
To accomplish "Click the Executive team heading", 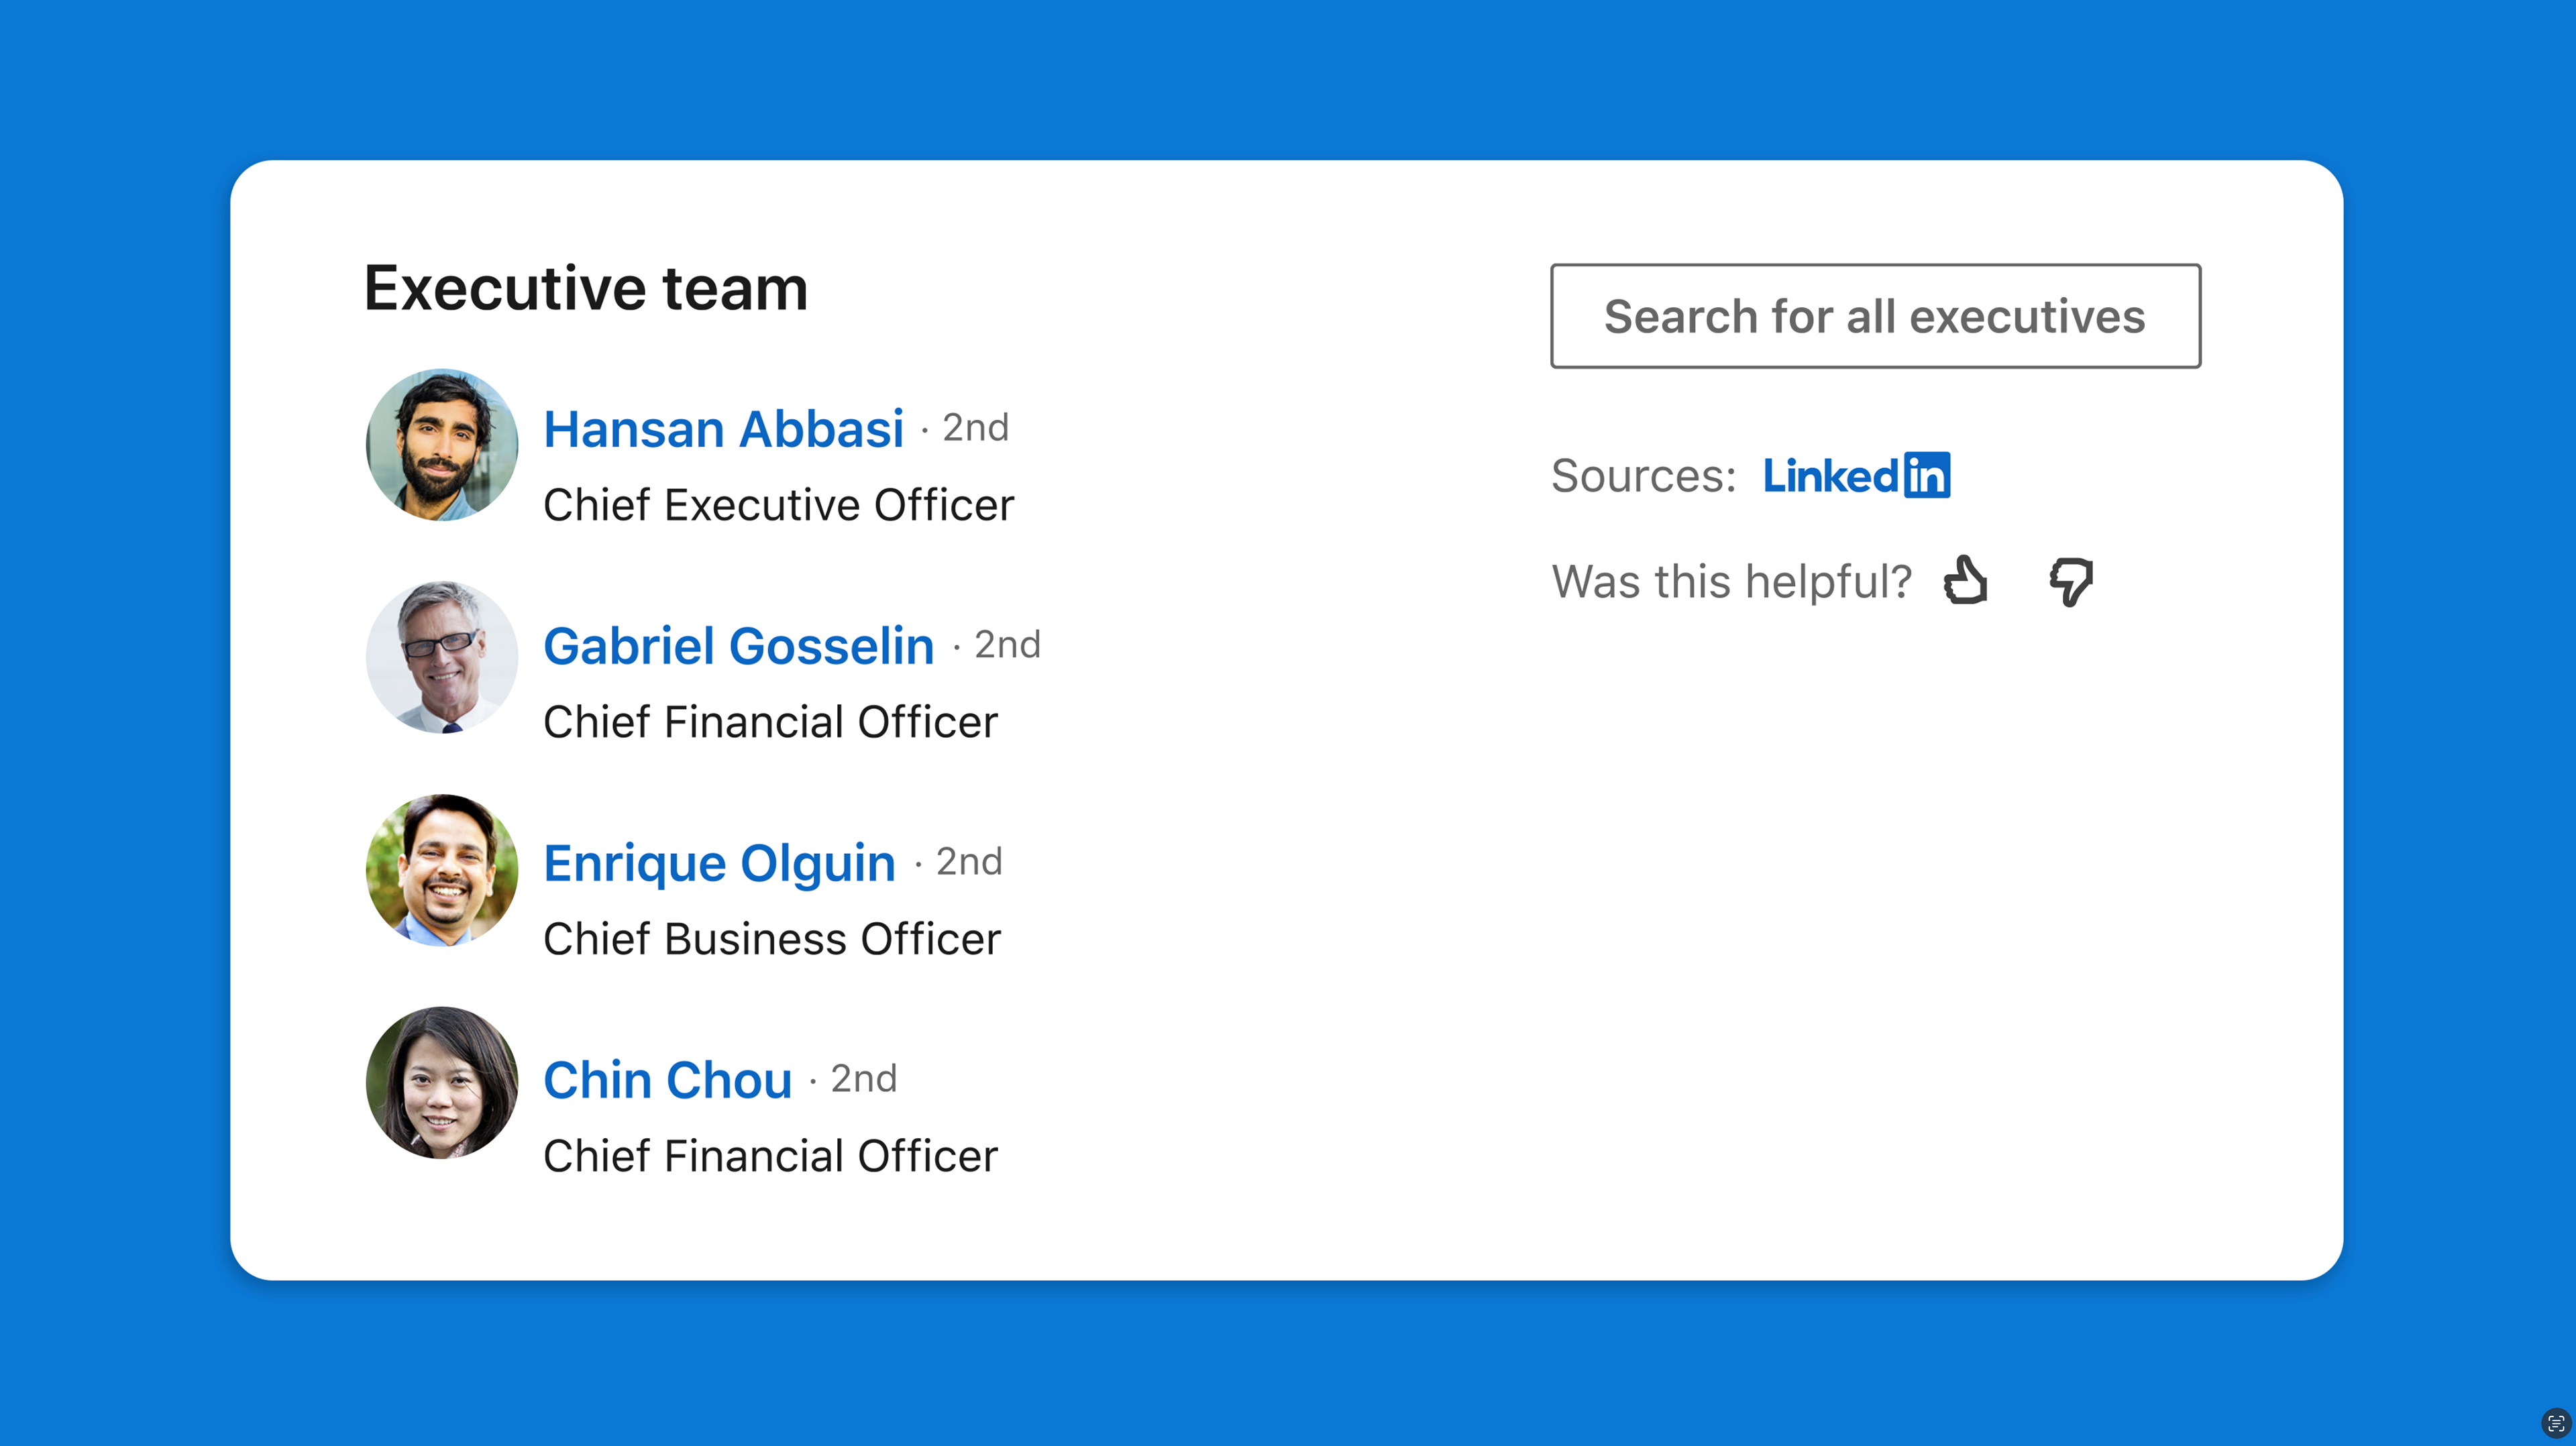I will [585, 289].
